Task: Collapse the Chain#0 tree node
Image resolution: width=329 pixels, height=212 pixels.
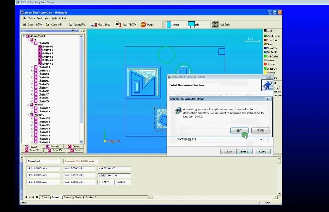Action: click(32, 43)
